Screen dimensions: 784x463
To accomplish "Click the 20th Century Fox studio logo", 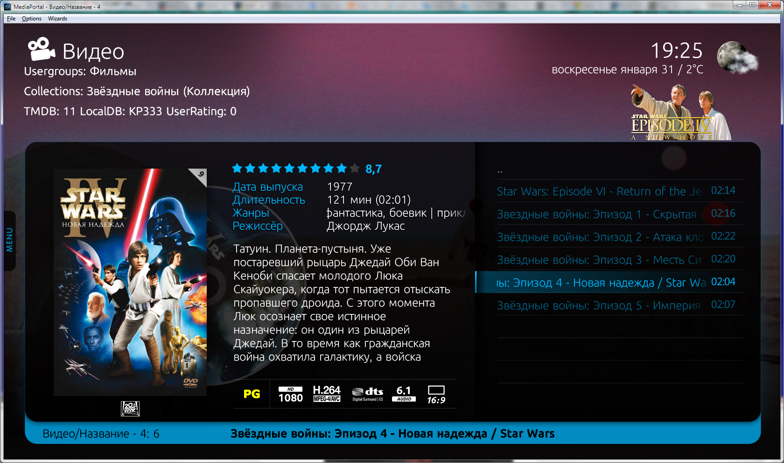I will click(130, 409).
